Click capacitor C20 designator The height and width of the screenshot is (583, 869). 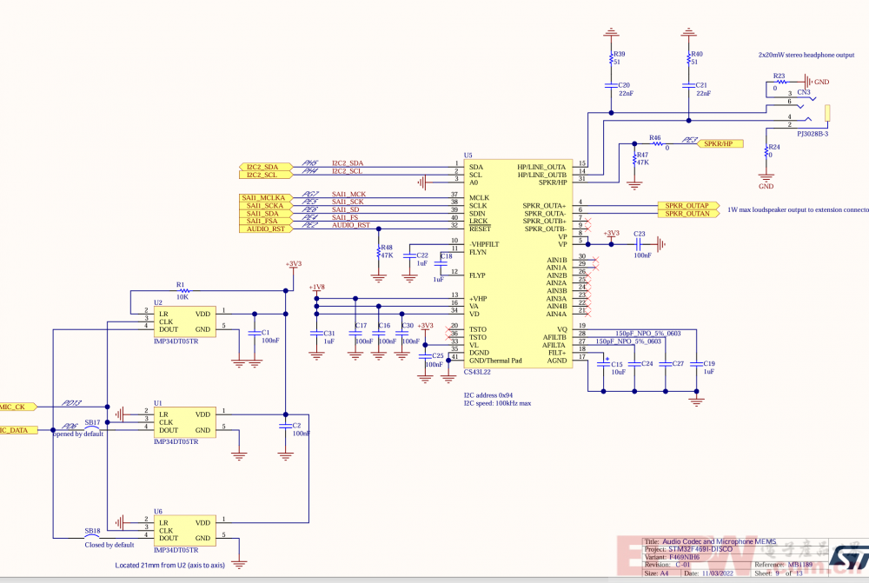(x=624, y=85)
